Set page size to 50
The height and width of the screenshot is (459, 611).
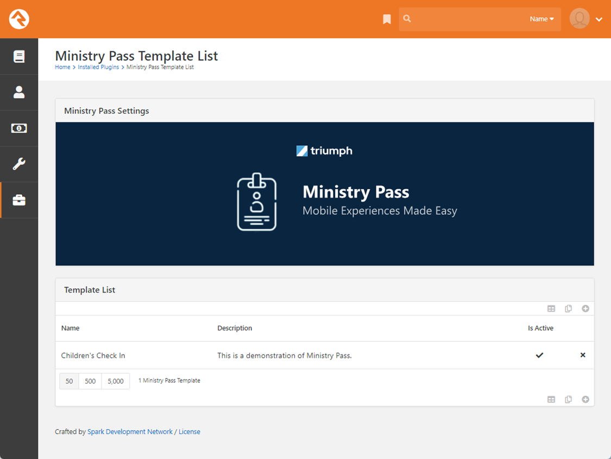[x=69, y=381]
